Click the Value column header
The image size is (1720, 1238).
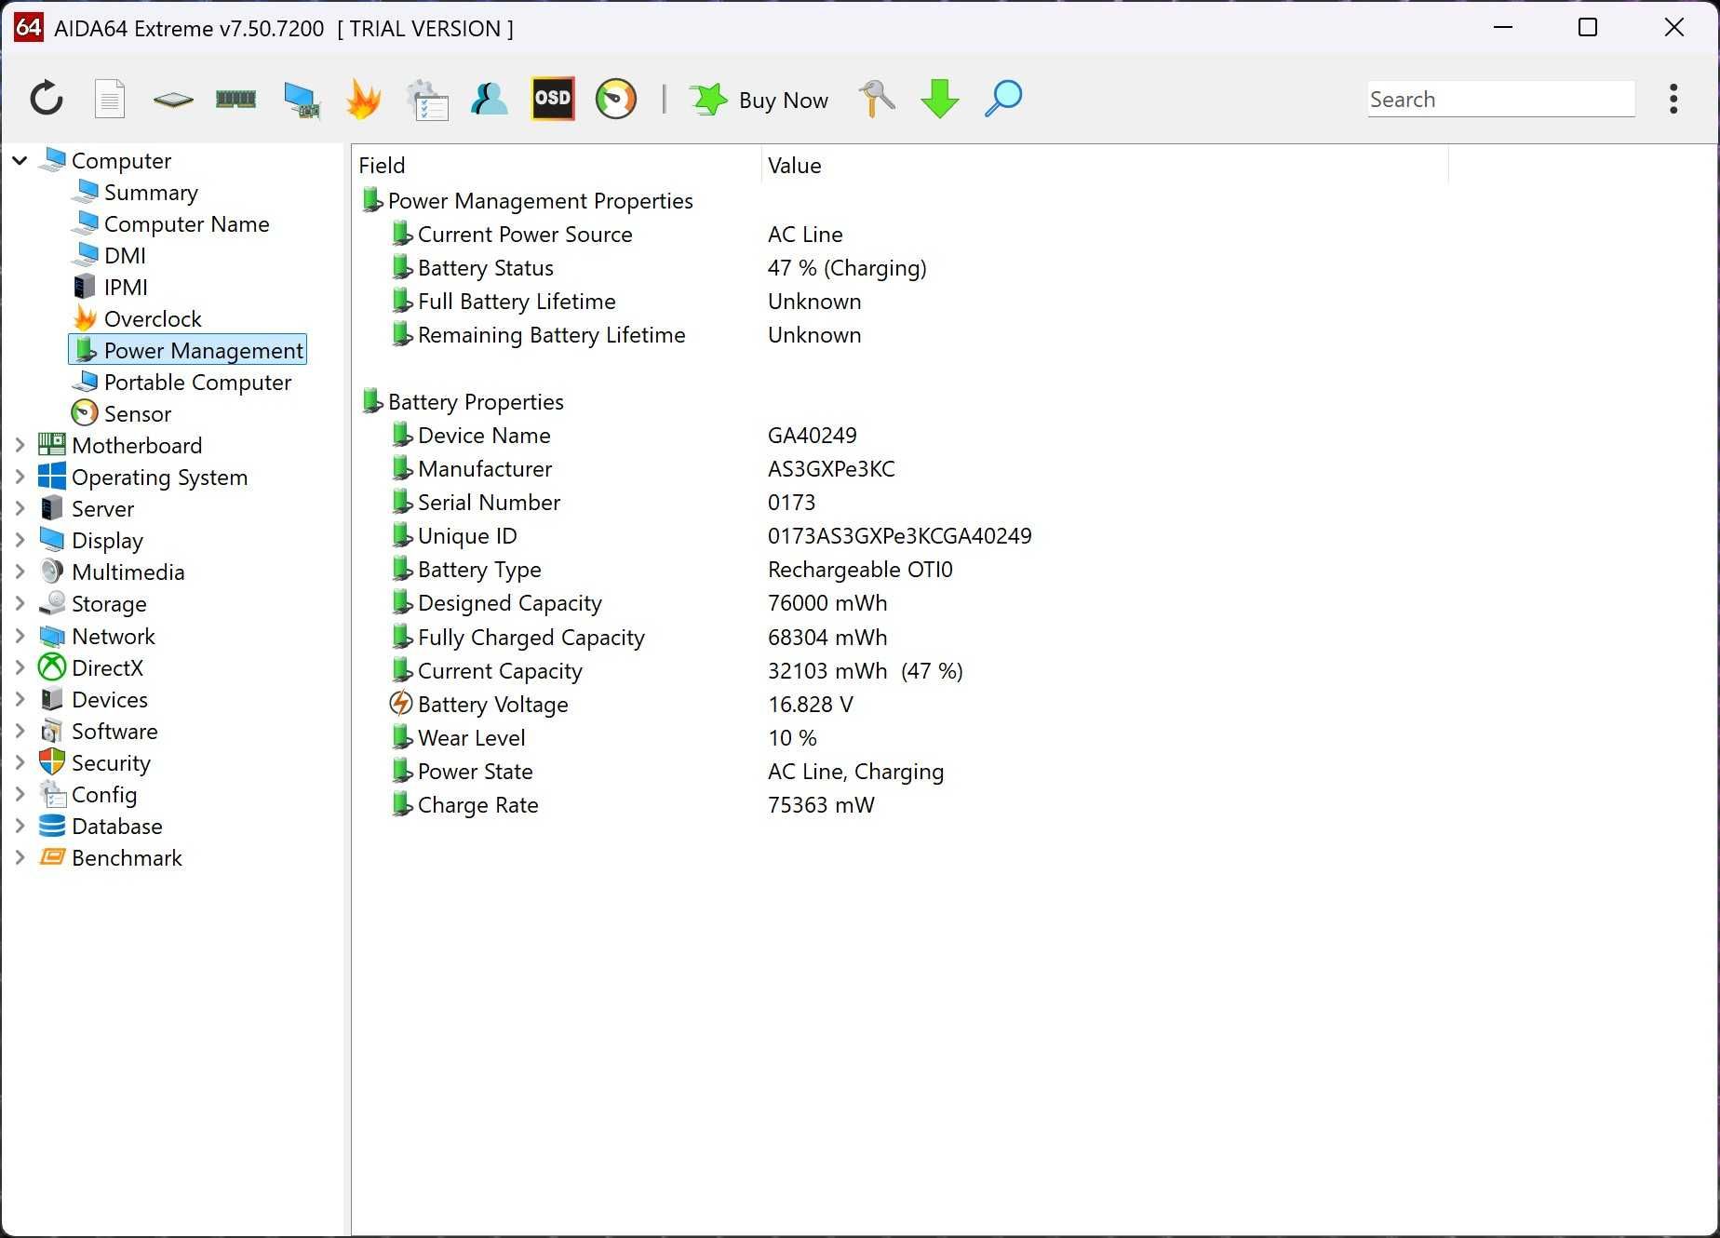[1104, 165]
